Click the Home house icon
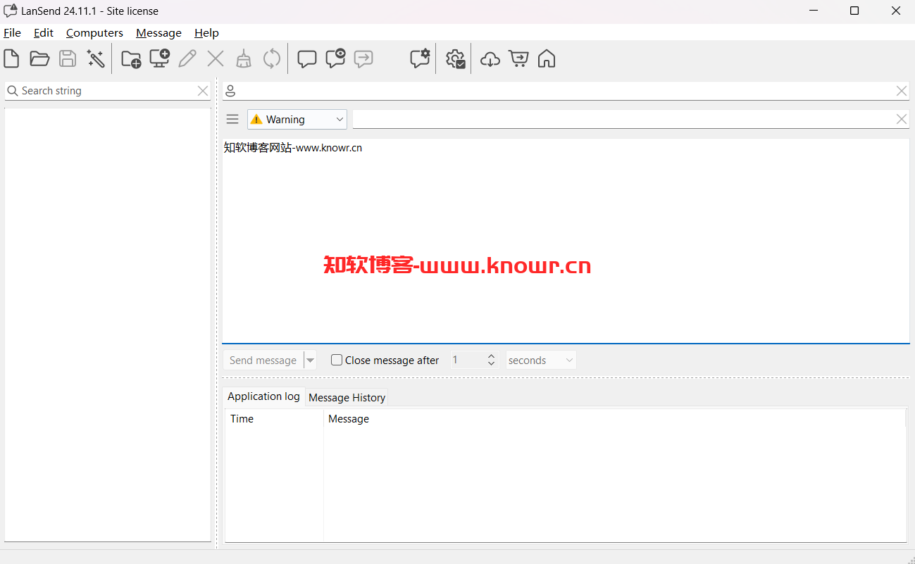 coord(547,58)
